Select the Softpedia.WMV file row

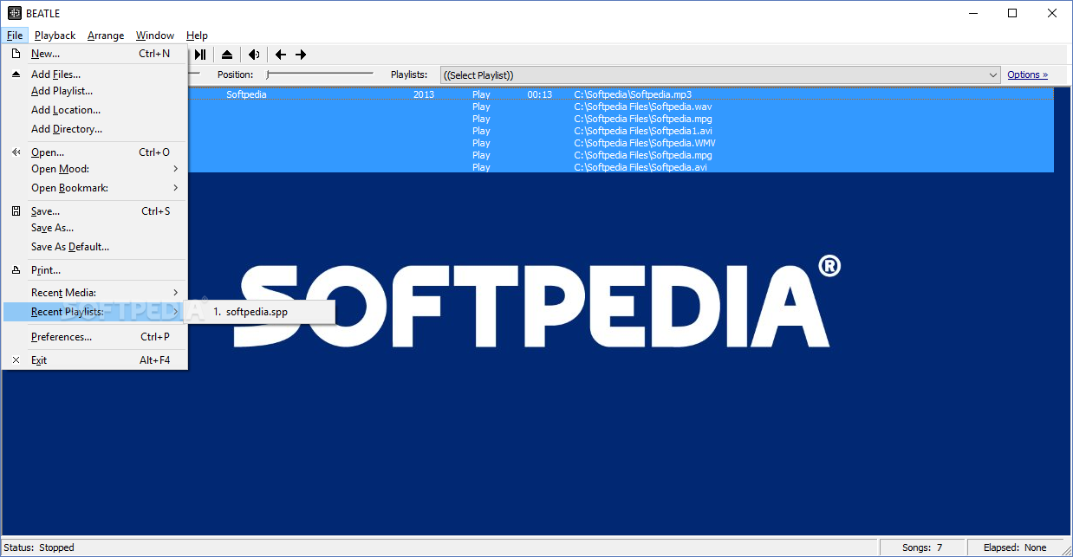[621, 143]
